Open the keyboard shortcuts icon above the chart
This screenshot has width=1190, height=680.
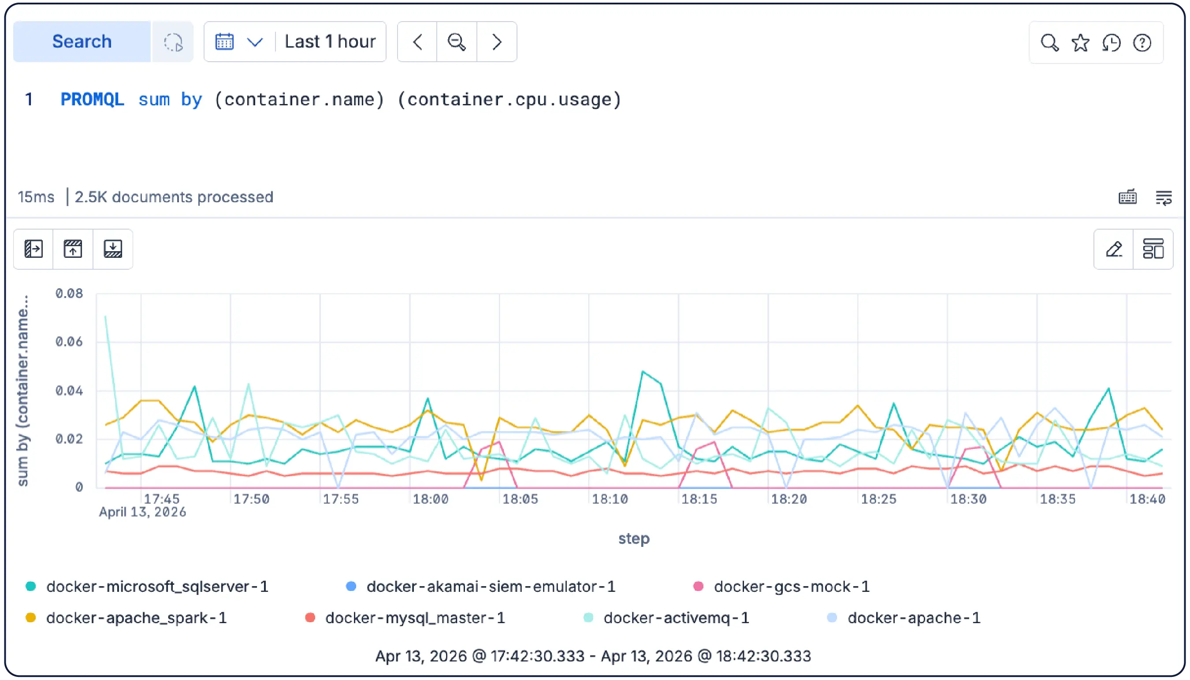[1127, 197]
